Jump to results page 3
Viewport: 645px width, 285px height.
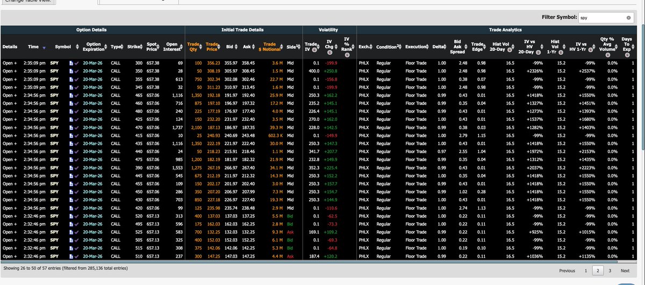click(610, 271)
